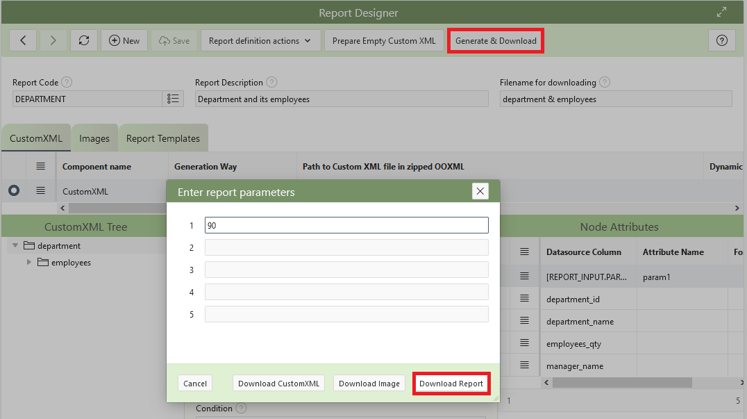Viewport: 747px width, 419px height.
Task: Open the Report Templates tab
Action: pos(162,138)
